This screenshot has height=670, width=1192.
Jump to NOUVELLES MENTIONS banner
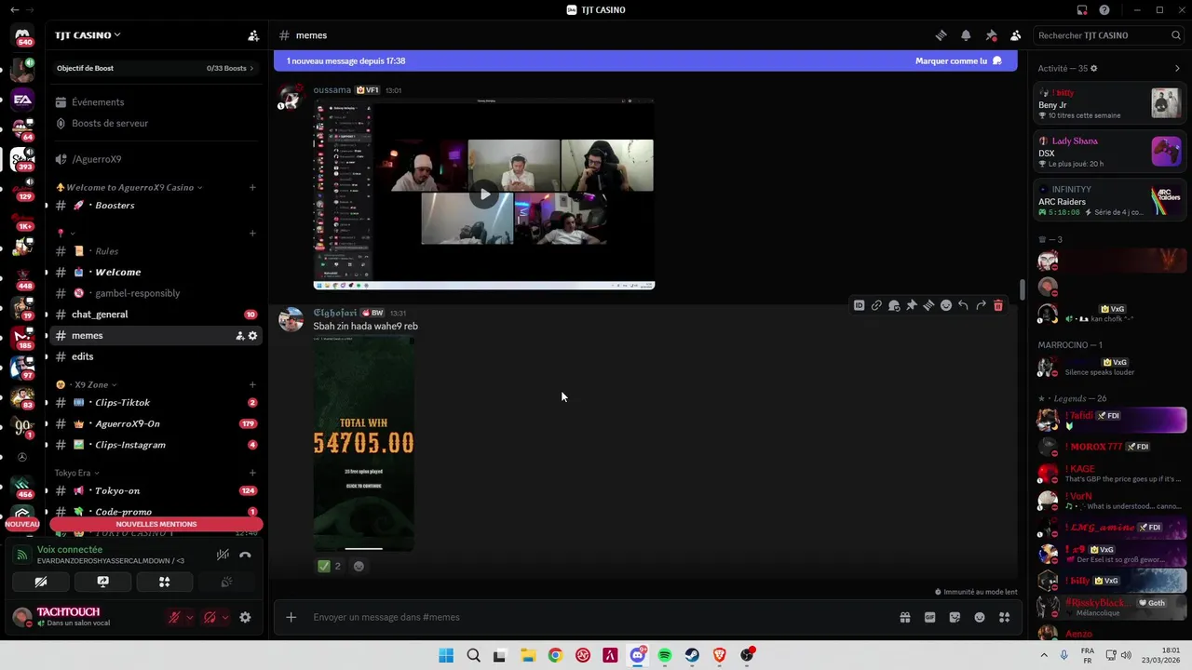(x=156, y=524)
